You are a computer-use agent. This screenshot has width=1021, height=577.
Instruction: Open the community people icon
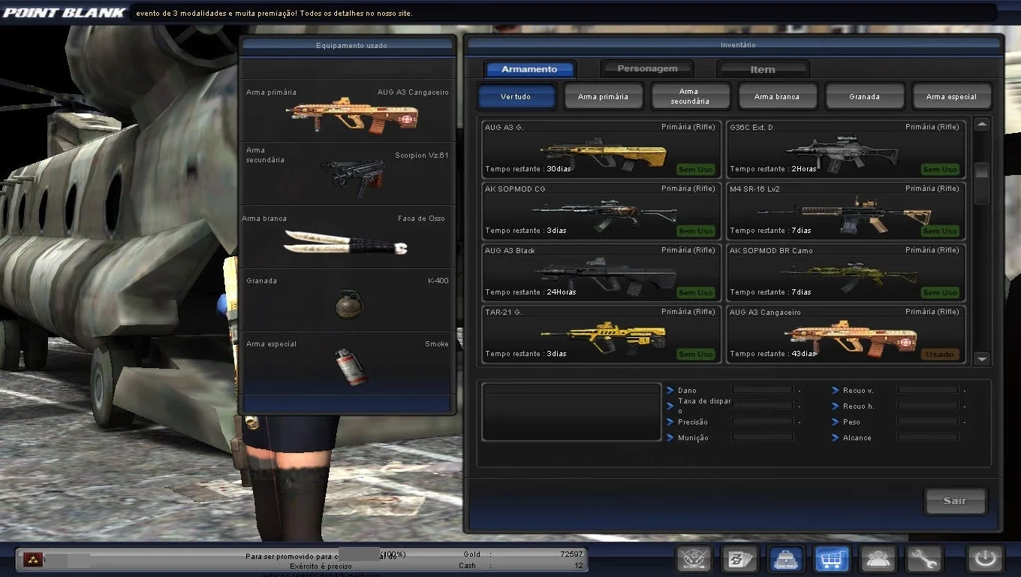click(x=878, y=559)
